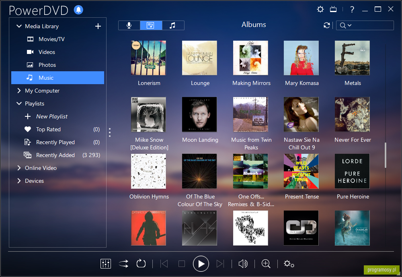Collapse the Media Library section
This screenshot has width=402, height=277.
click(19, 26)
